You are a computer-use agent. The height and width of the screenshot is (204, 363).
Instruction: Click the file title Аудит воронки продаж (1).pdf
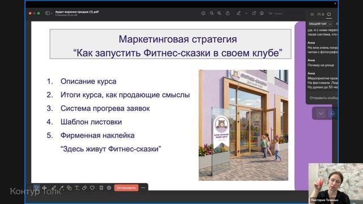pyautogui.click(x=77, y=12)
